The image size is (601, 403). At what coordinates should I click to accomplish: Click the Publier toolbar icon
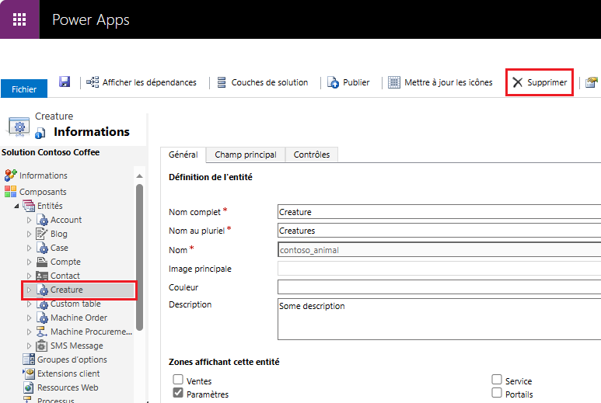pos(334,82)
